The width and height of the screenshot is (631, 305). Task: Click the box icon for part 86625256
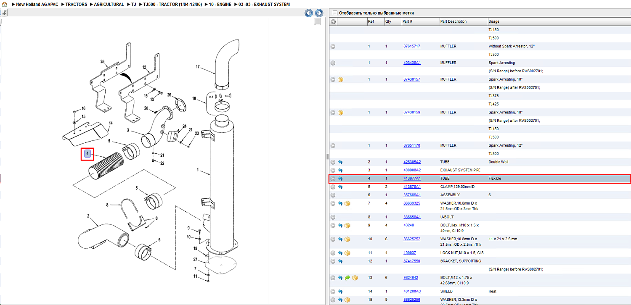347,300
